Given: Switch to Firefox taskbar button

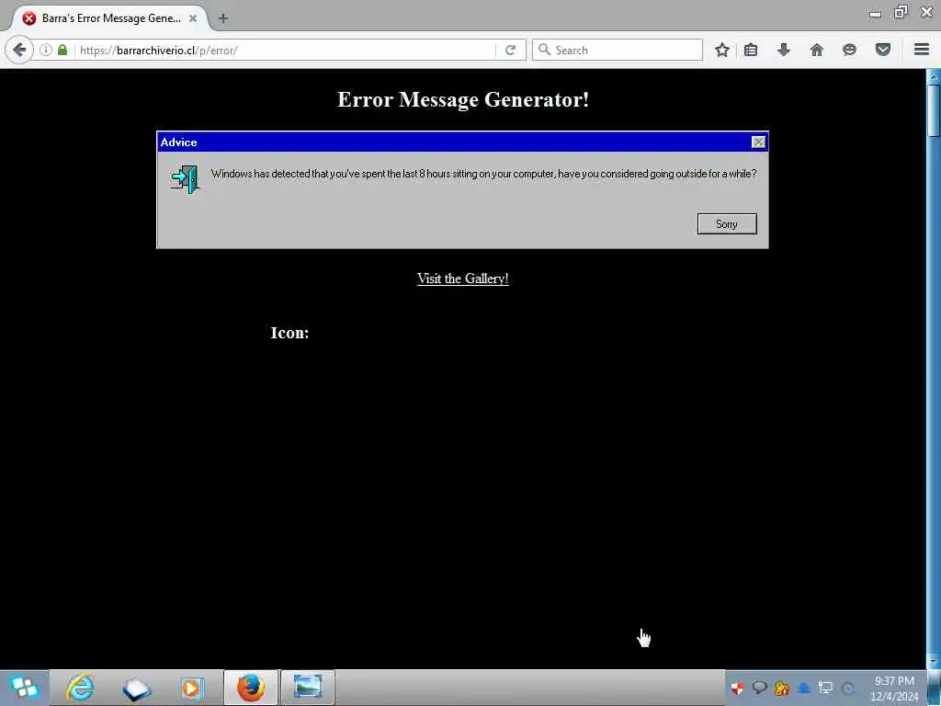Looking at the screenshot, I should click(251, 688).
